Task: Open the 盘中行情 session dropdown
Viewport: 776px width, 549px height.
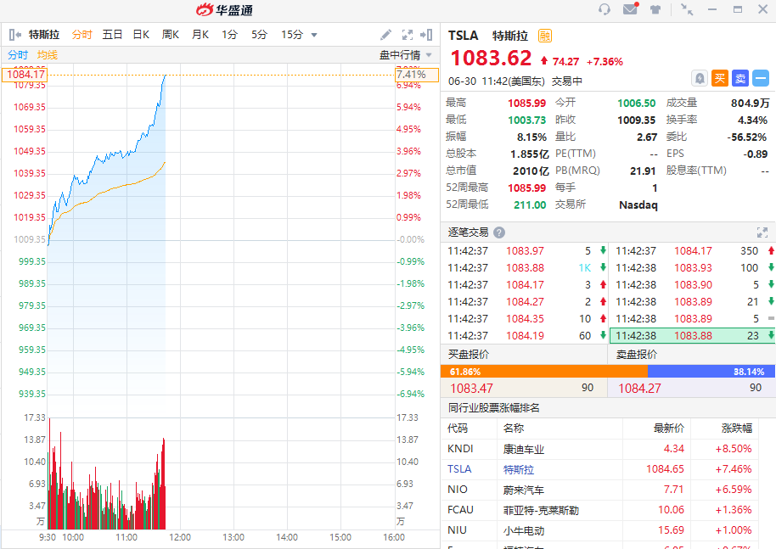Action: (x=406, y=55)
